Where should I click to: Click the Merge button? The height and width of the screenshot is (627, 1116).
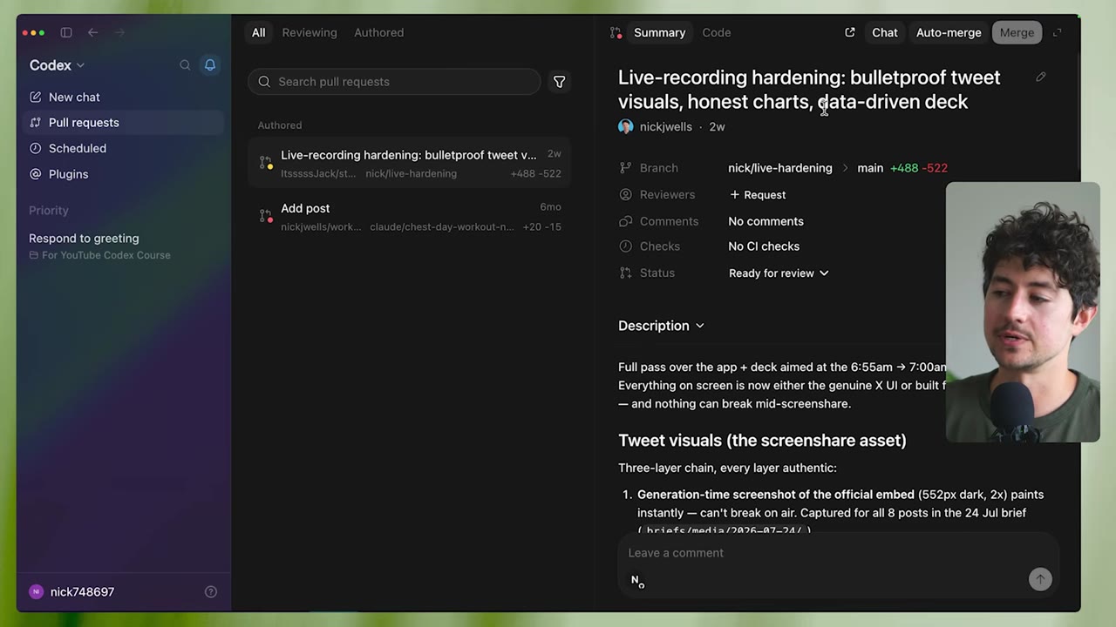[1017, 33]
